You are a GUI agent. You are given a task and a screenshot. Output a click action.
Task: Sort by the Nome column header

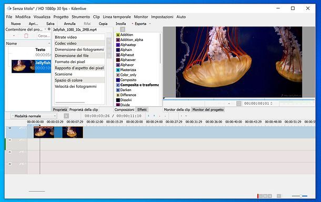pyautogui.click(x=28, y=44)
